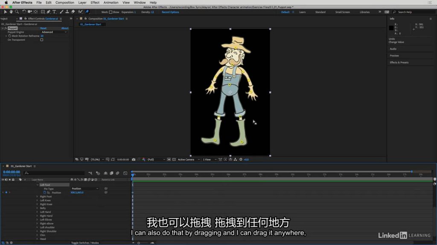
Task: Open the Pin Type Position dropdown
Action: pos(85,188)
